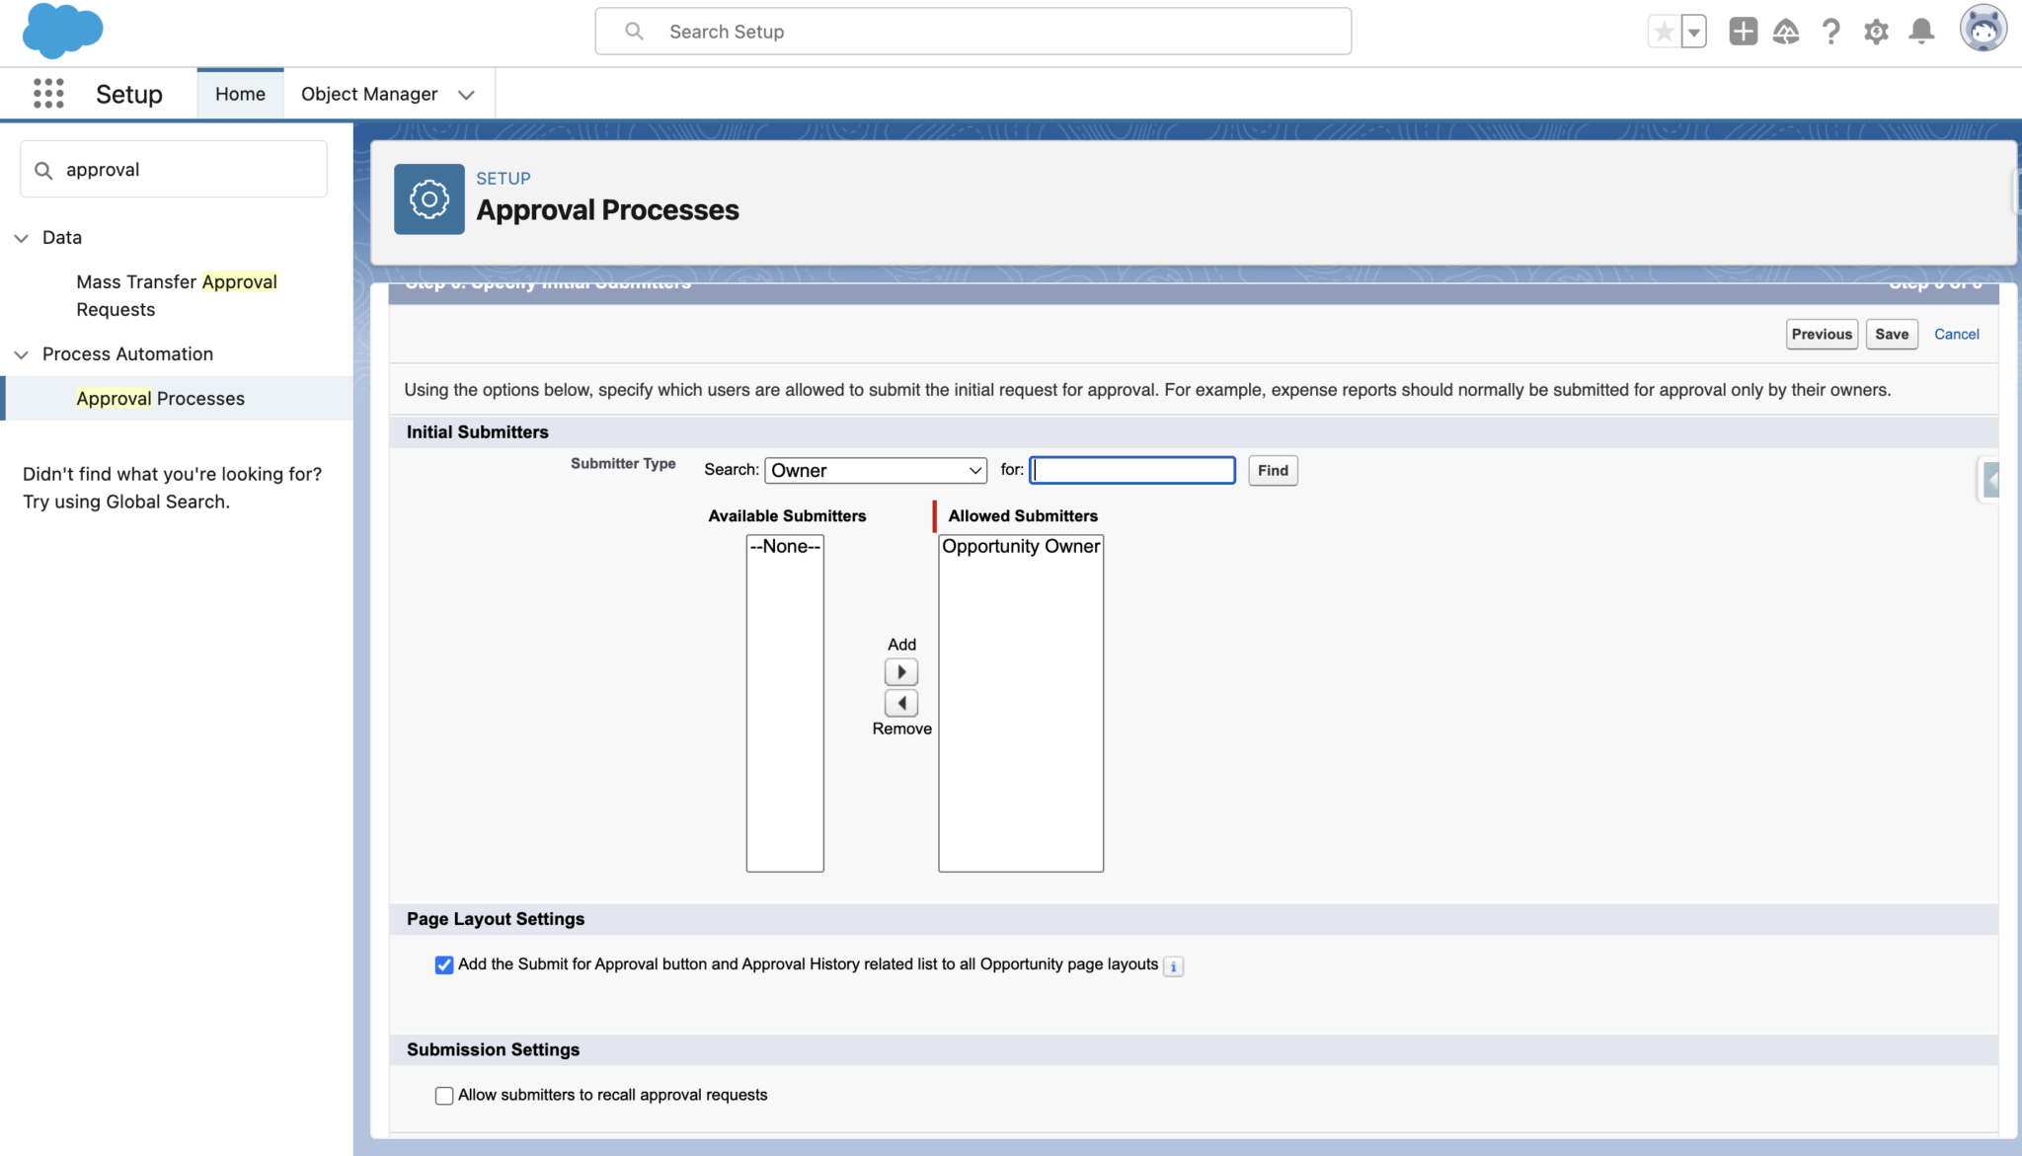Open Salesforce Help via the question mark icon
Image resolution: width=2022 pixels, height=1156 pixels.
click(1831, 31)
